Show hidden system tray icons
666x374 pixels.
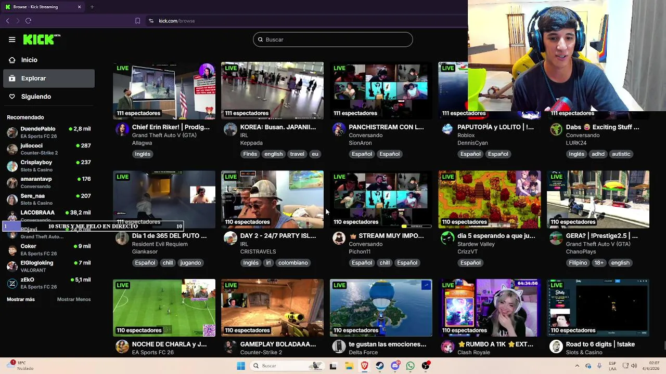pos(578,366)
